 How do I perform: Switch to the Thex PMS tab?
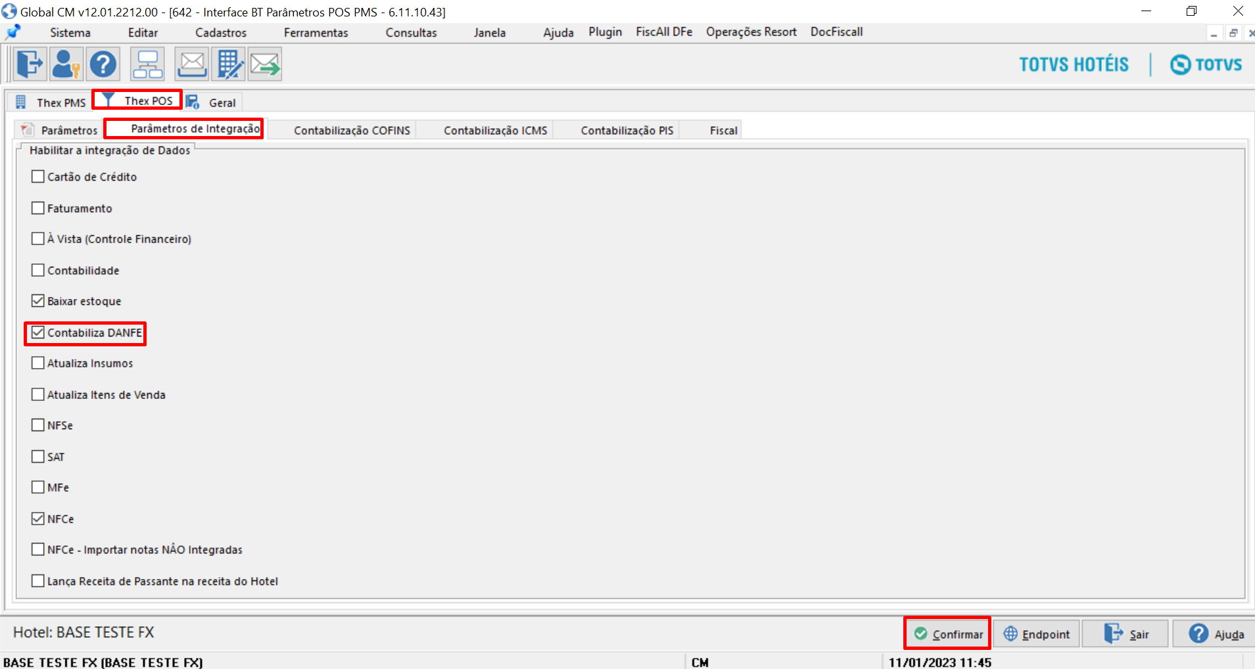[51, 103]
